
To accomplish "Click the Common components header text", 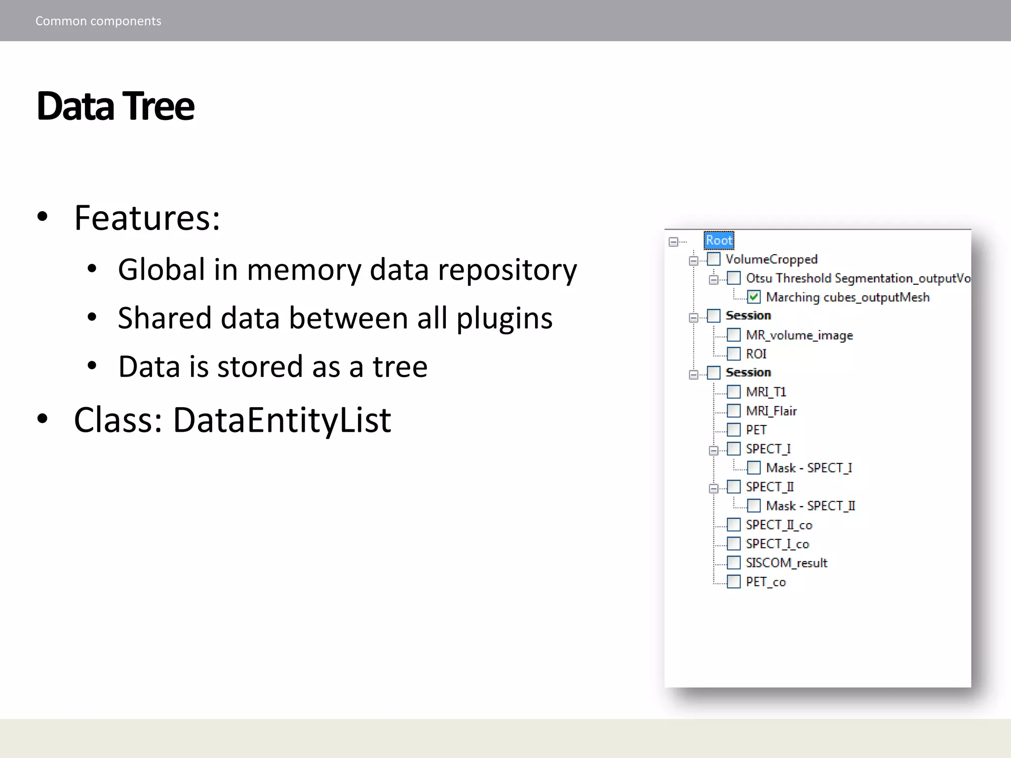I will click(98, 21).
